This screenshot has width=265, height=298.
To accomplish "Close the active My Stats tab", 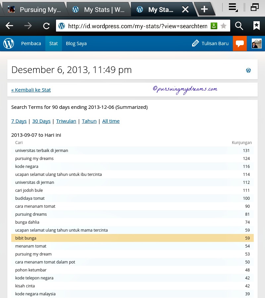I will pos(185,10).
